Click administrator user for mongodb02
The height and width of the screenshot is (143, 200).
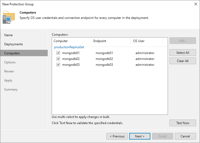145,59
